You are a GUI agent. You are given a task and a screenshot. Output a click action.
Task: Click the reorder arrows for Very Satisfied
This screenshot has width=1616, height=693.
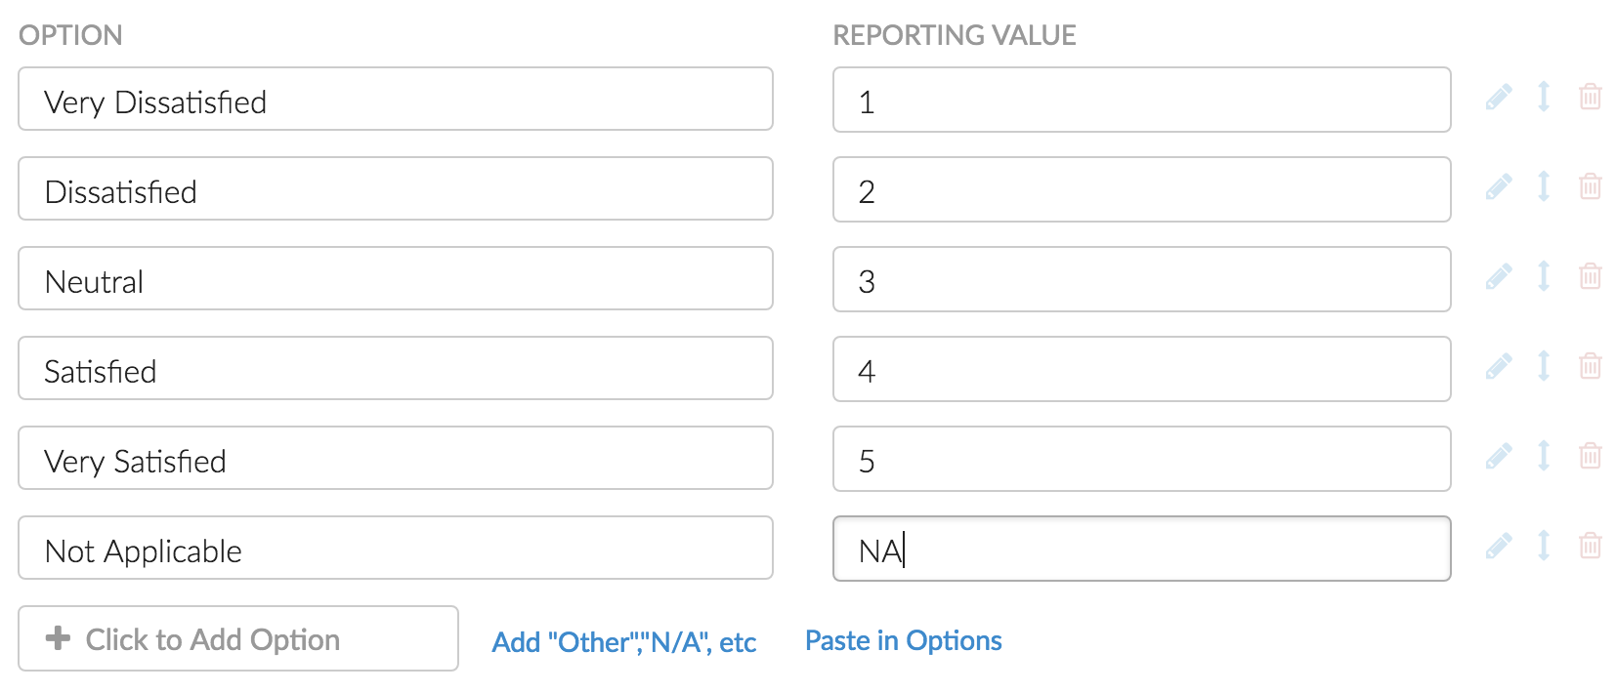1544,456
